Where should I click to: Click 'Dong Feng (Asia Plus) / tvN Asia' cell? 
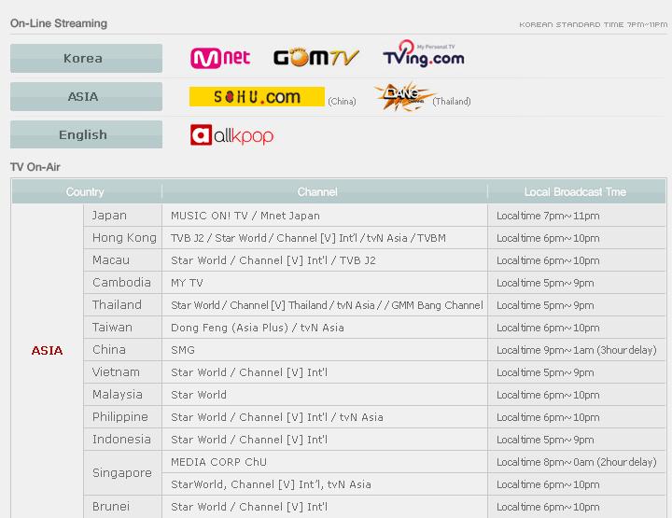click(325, 328)
